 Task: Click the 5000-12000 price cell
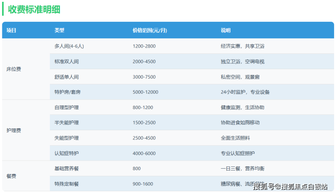coord(145,92)
